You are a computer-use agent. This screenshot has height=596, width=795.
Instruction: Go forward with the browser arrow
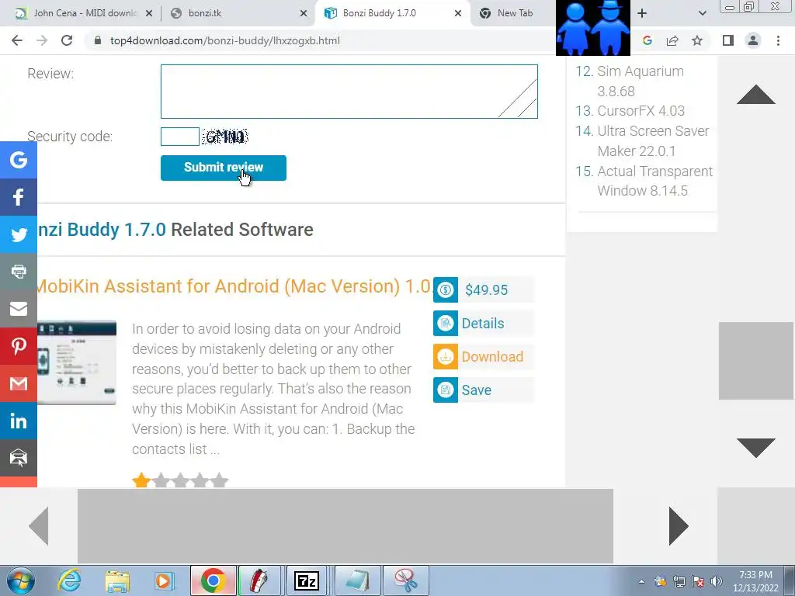click(x=42, y=40)
